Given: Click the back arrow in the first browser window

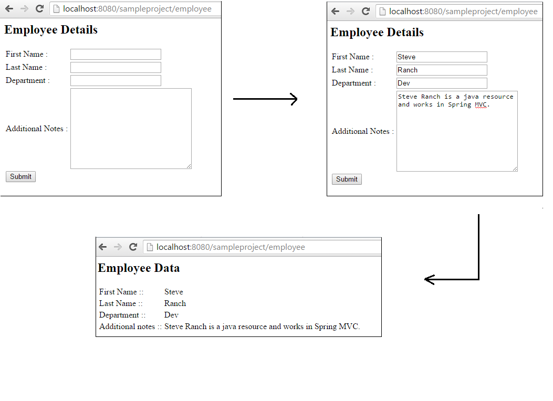Looking at the screenshot, I should point(8,8).
